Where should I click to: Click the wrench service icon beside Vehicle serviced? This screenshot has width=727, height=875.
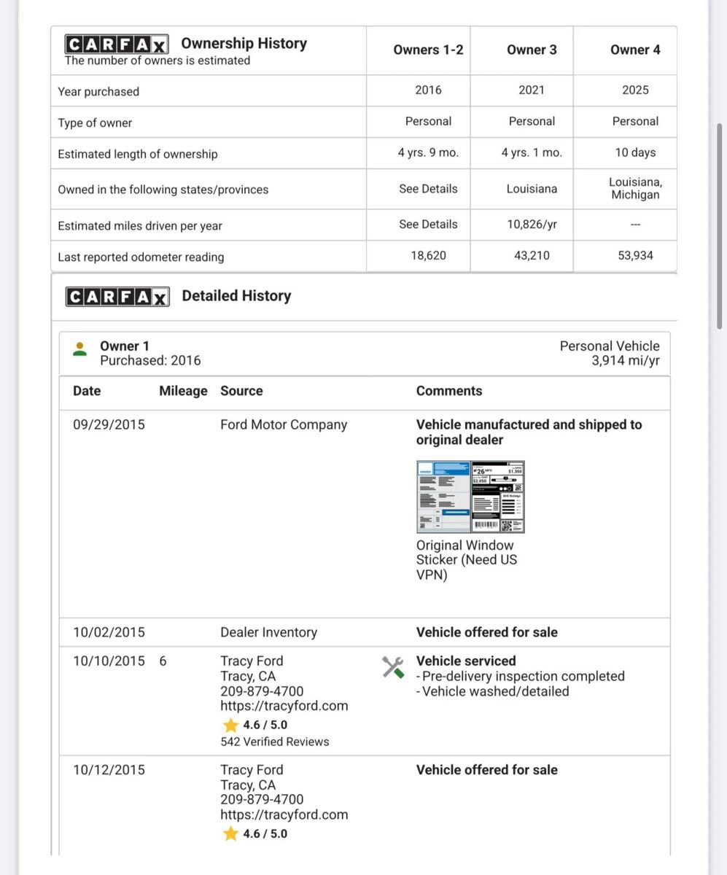393,666
